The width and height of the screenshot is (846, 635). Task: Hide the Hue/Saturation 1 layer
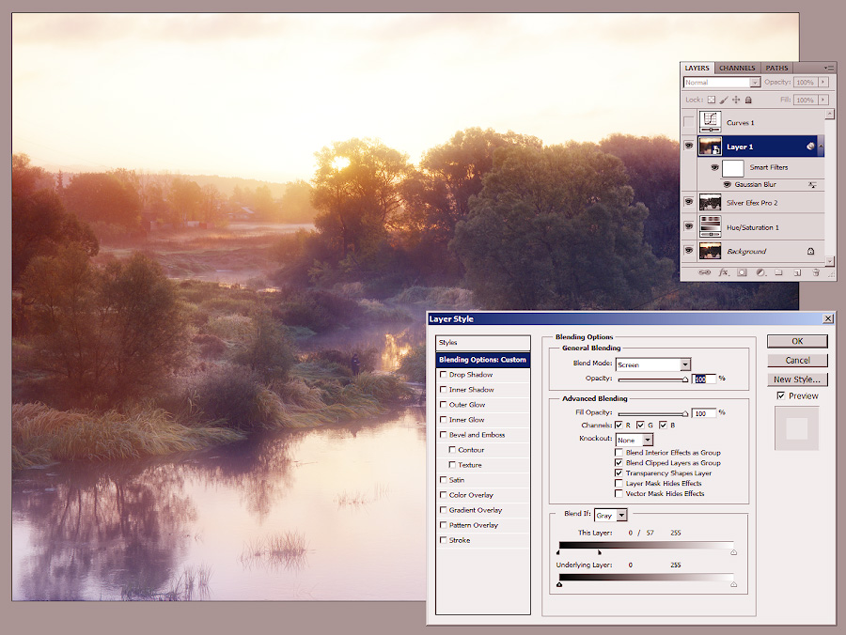pos(689,226)
